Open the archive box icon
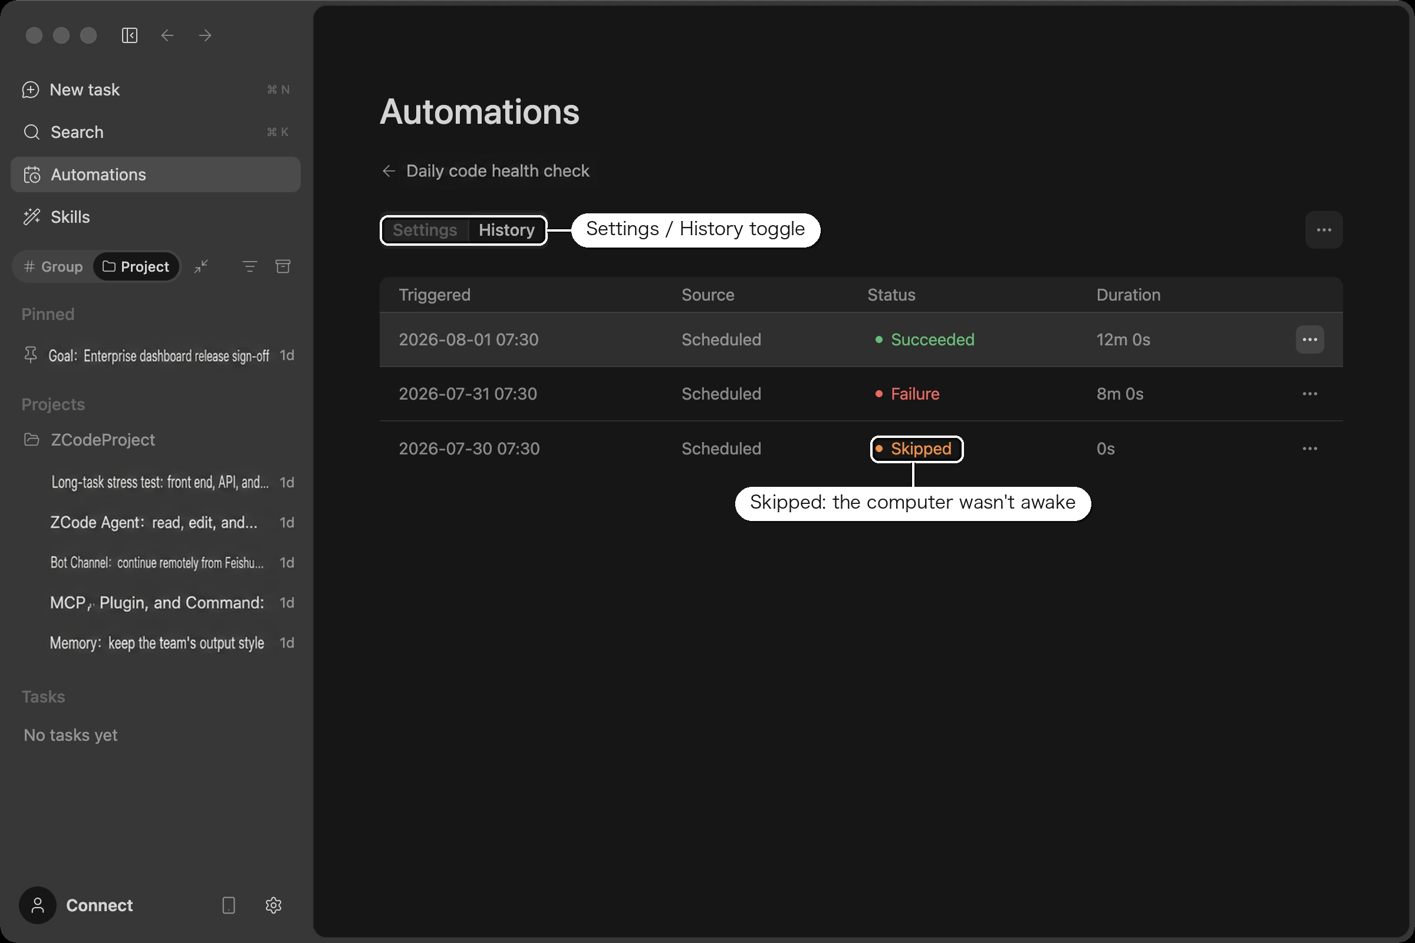 283,266
